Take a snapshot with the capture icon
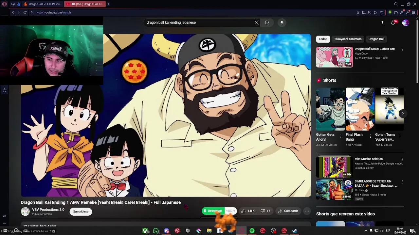The image size is (419, 235). 364,12
